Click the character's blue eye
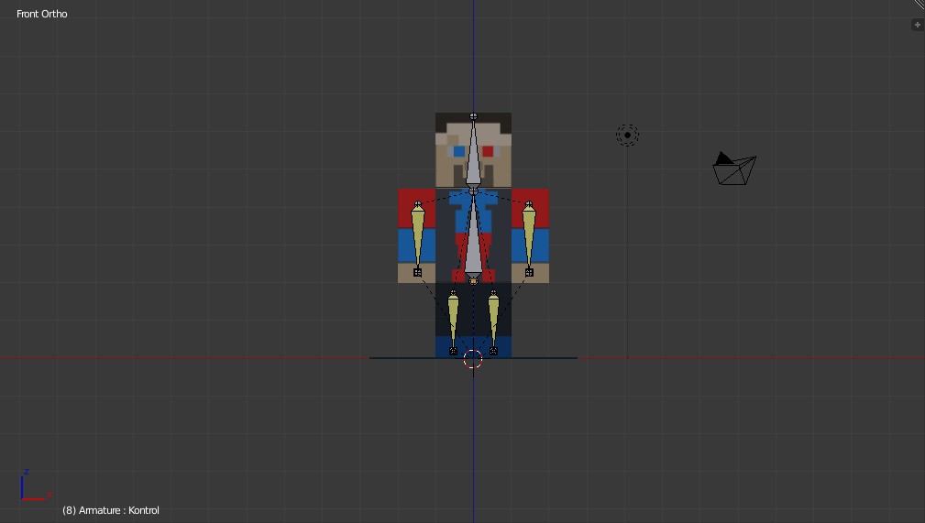This screenshot has height=523, width=925. click(x=458, y=151)
